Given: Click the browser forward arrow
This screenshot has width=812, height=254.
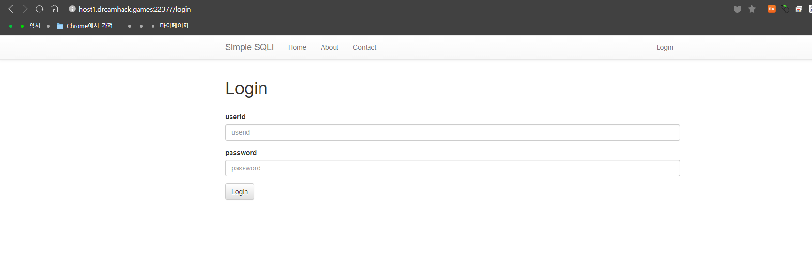Looking at the screenshot, I should [25, 9].
